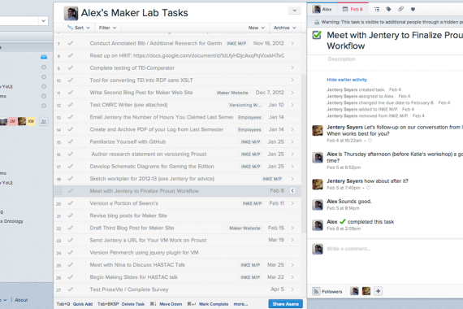This screenshot has height=309, width=463.
Task: Click the team members icon in sidebar
Action: (x=44, y=121)
